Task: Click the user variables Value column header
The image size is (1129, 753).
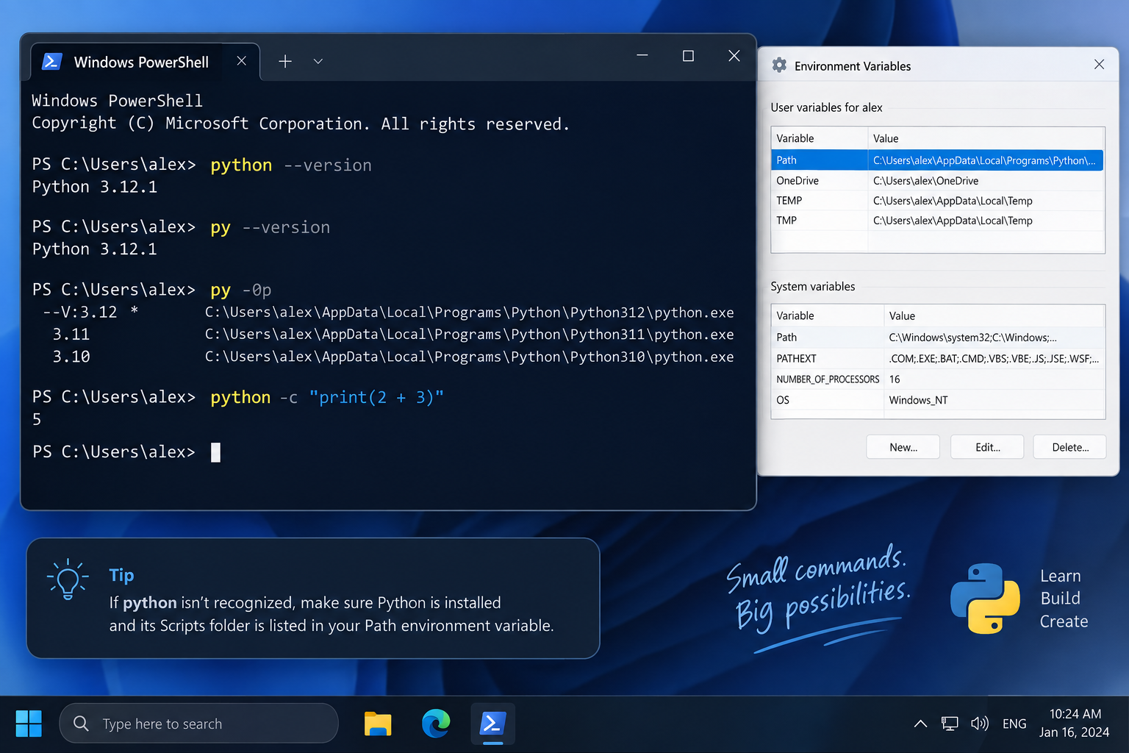Action: pyautogui.click(x=986, y=138)
